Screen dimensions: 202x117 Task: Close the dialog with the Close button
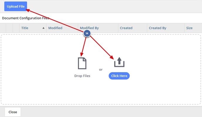[13, 112]
